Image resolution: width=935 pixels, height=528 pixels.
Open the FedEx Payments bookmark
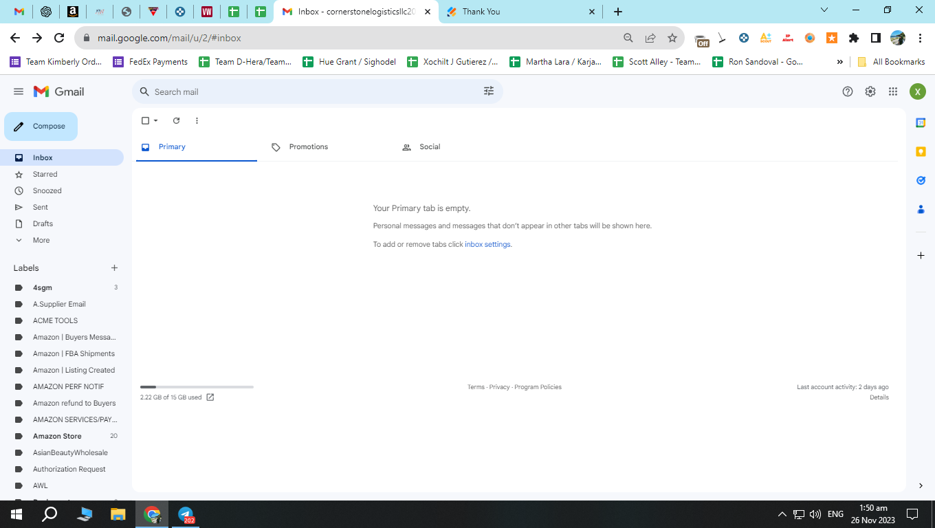[151, 62]
